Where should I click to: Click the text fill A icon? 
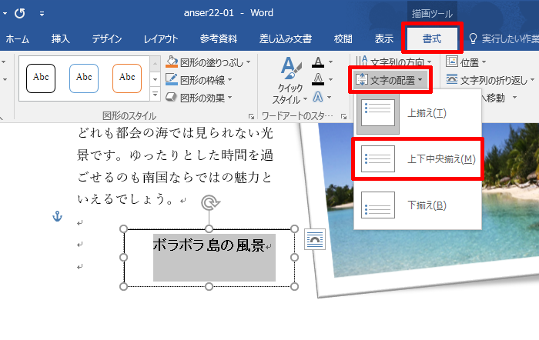coord(318,62)
